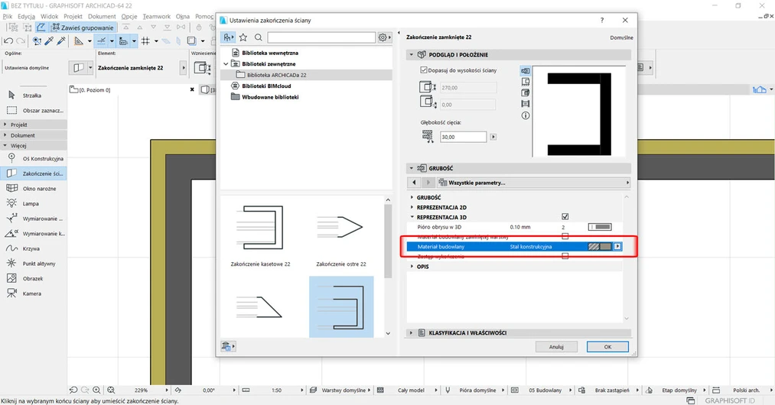
Task: Go to previous parameter page arrow
Action: [x=414, y=182]
